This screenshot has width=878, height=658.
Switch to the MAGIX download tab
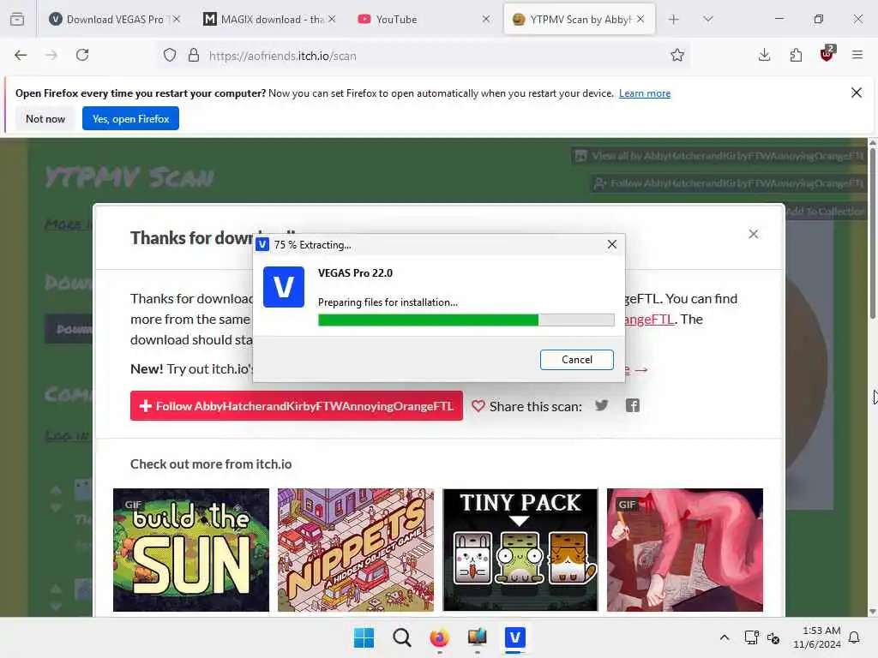[269, 19]
